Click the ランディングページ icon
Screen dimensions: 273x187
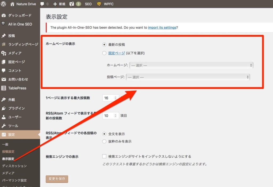[4, 44]
